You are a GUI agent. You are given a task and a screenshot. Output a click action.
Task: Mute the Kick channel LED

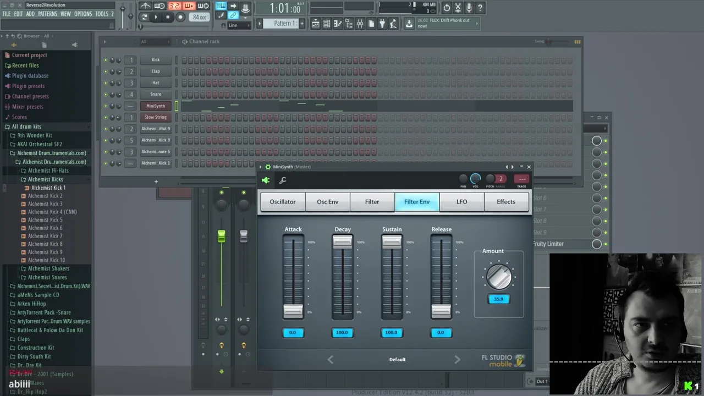[x=106, y=59]
